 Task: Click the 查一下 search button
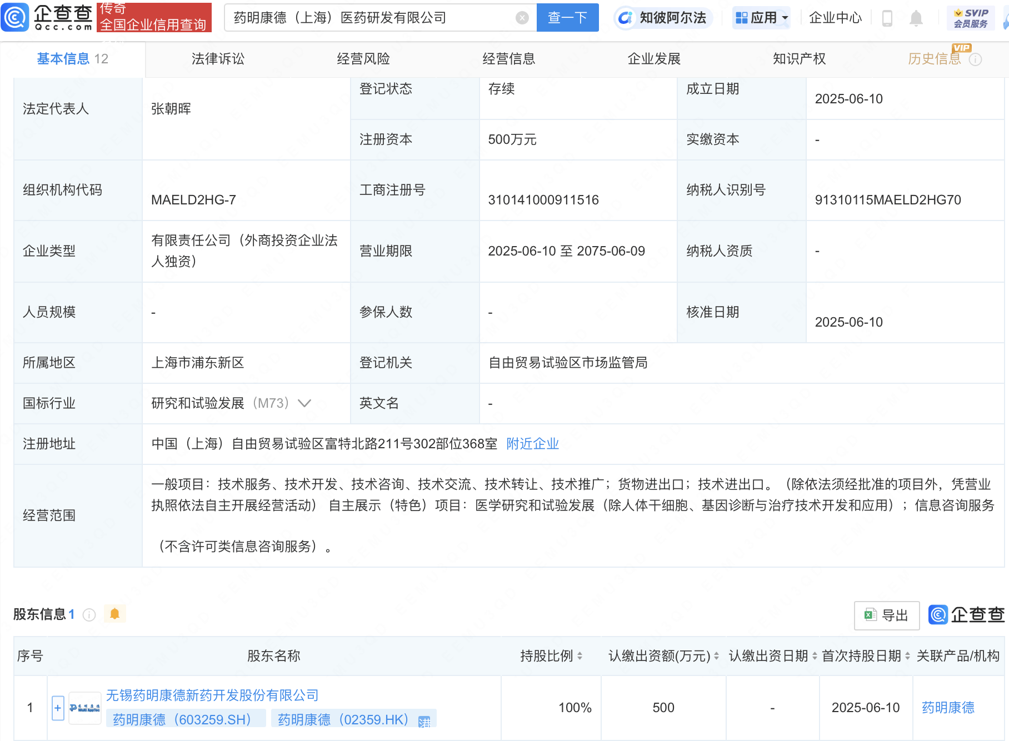(x=567, y=17)
